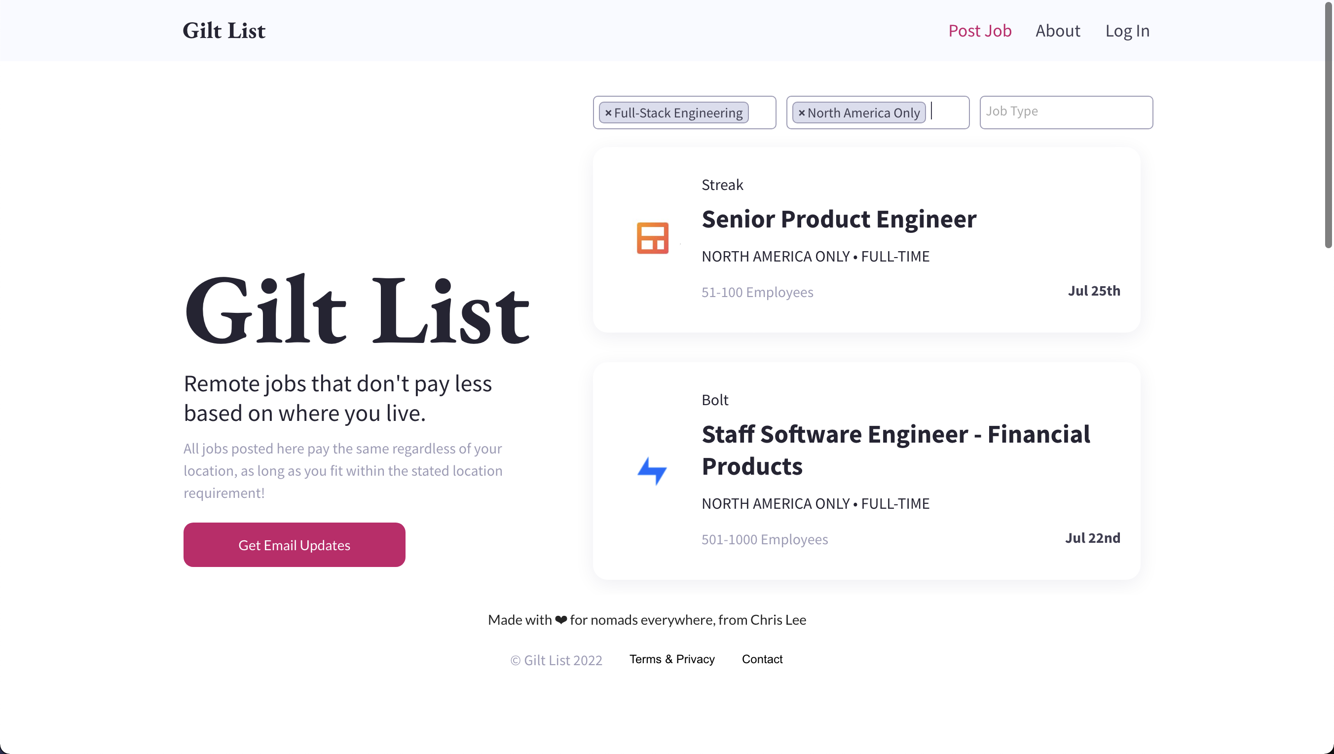Click Log In in the header
The width and height of the screenshot is (1334, 754).
point(1127,31)
